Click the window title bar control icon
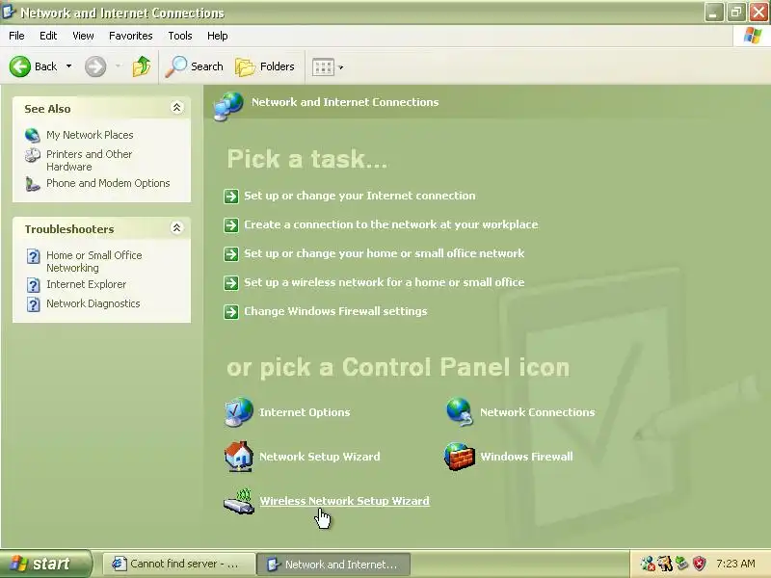This screenshot has height=578, width=771. click(x=9, y=12)
